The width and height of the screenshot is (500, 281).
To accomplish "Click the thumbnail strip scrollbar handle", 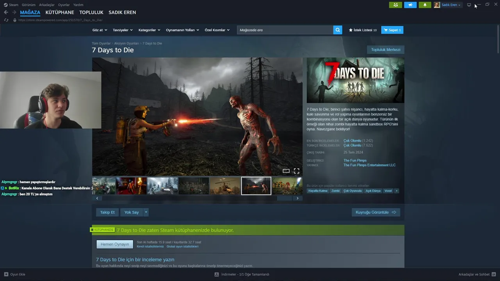I will coord(284,198).
